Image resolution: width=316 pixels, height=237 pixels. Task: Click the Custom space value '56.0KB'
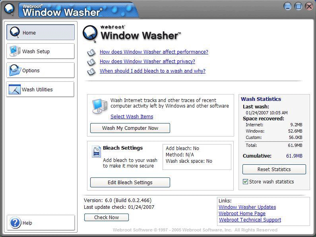click(296, 137)
